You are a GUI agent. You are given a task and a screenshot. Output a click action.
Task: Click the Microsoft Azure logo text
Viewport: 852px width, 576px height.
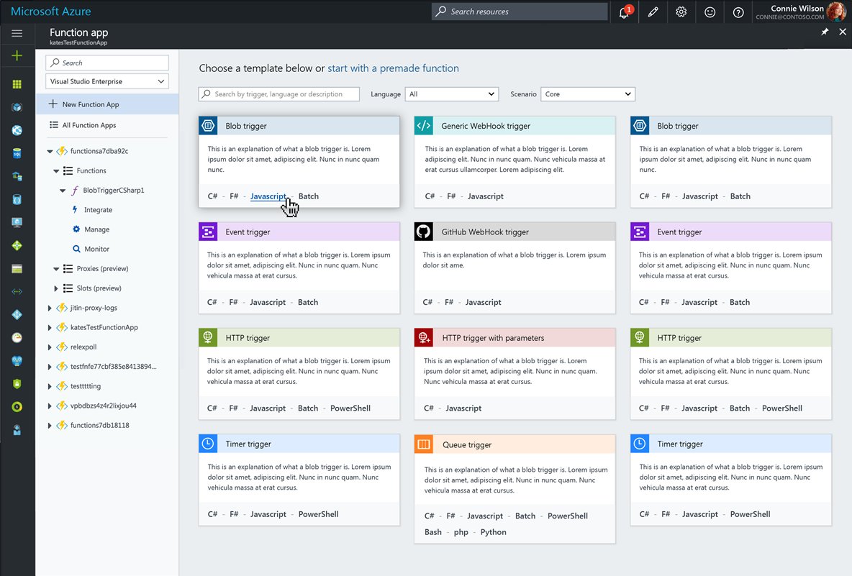coord(51,12)
